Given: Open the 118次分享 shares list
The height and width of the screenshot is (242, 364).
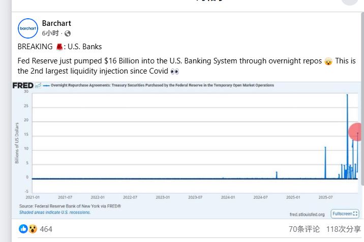Looking at the screenshot, I should pyautogui.click(x=343, y=229).
